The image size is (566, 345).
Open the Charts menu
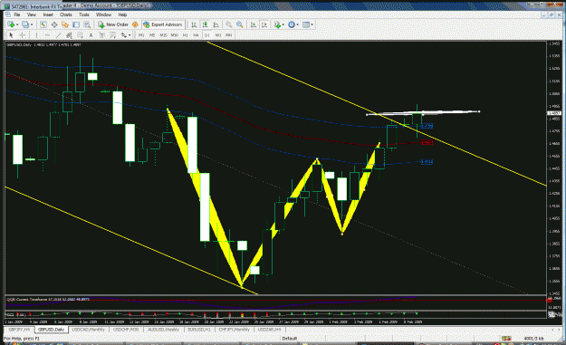coord(66,14)
